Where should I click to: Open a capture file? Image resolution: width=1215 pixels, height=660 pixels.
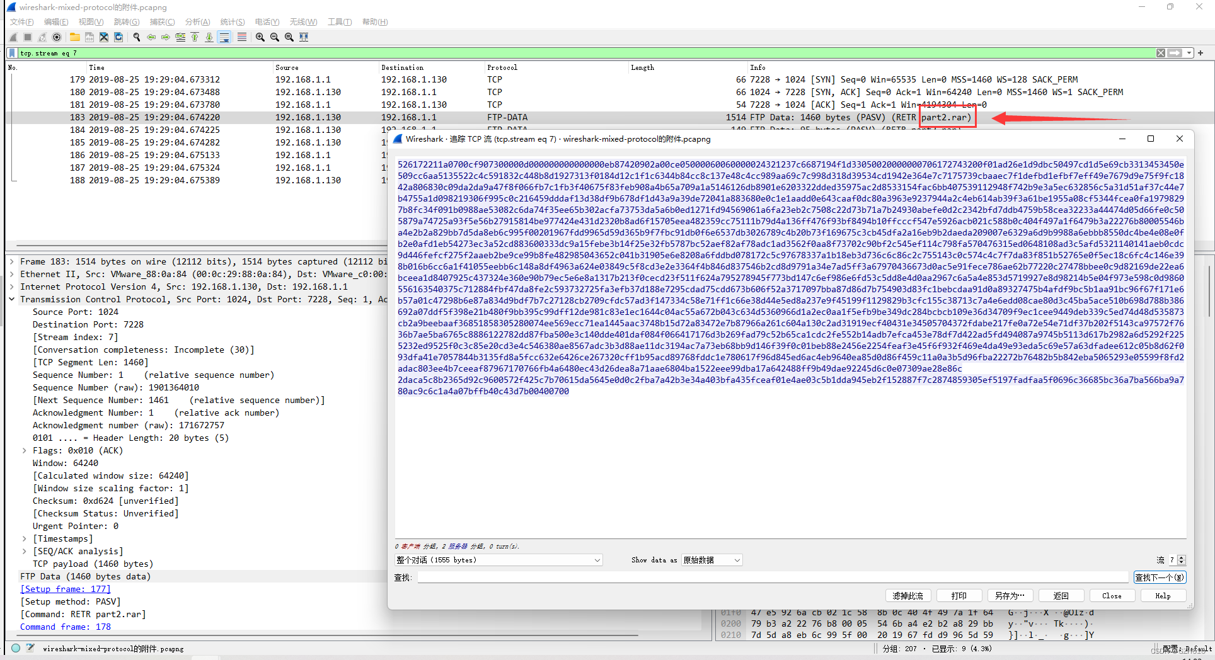tap(75, 37)
